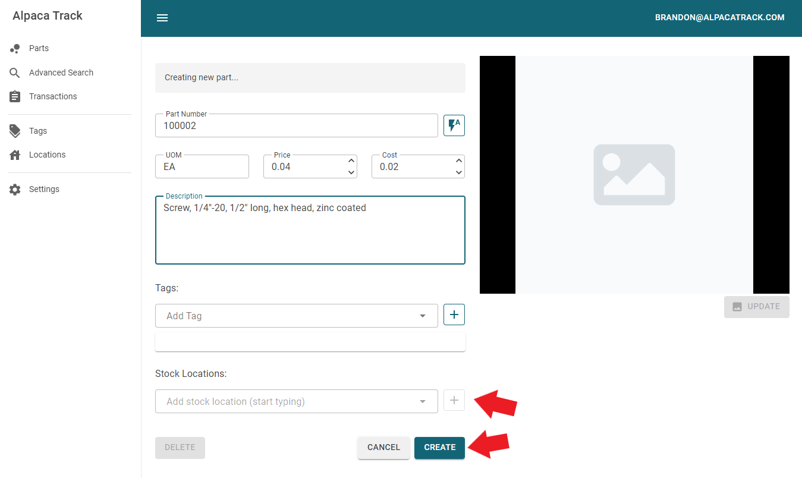Increase the Price value with up arrow

[x=351, y=161]
